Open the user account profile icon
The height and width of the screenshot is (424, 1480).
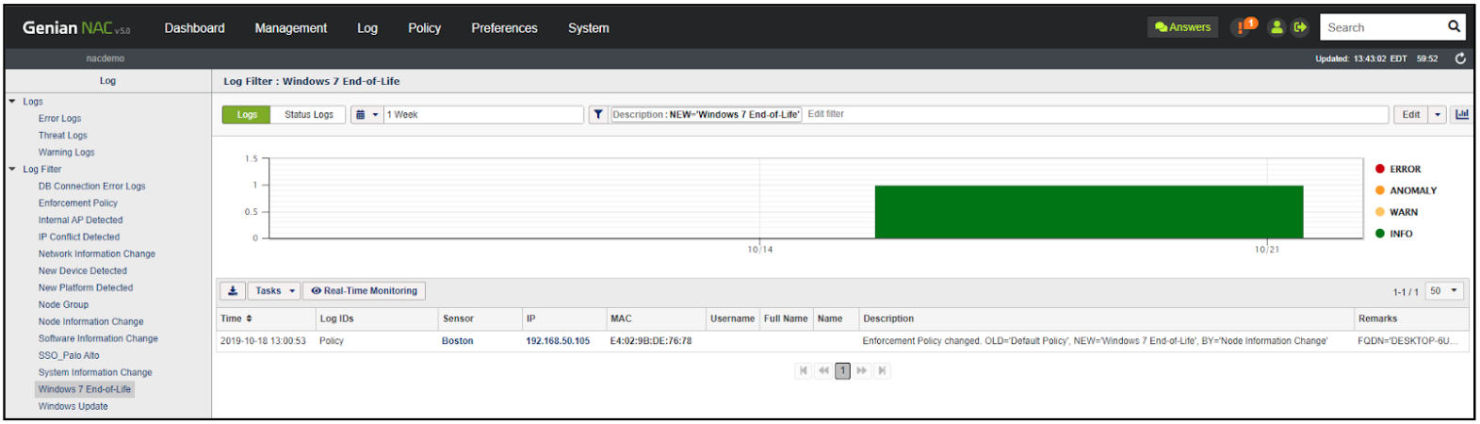pyautogui.click(x=1277, y=27)
